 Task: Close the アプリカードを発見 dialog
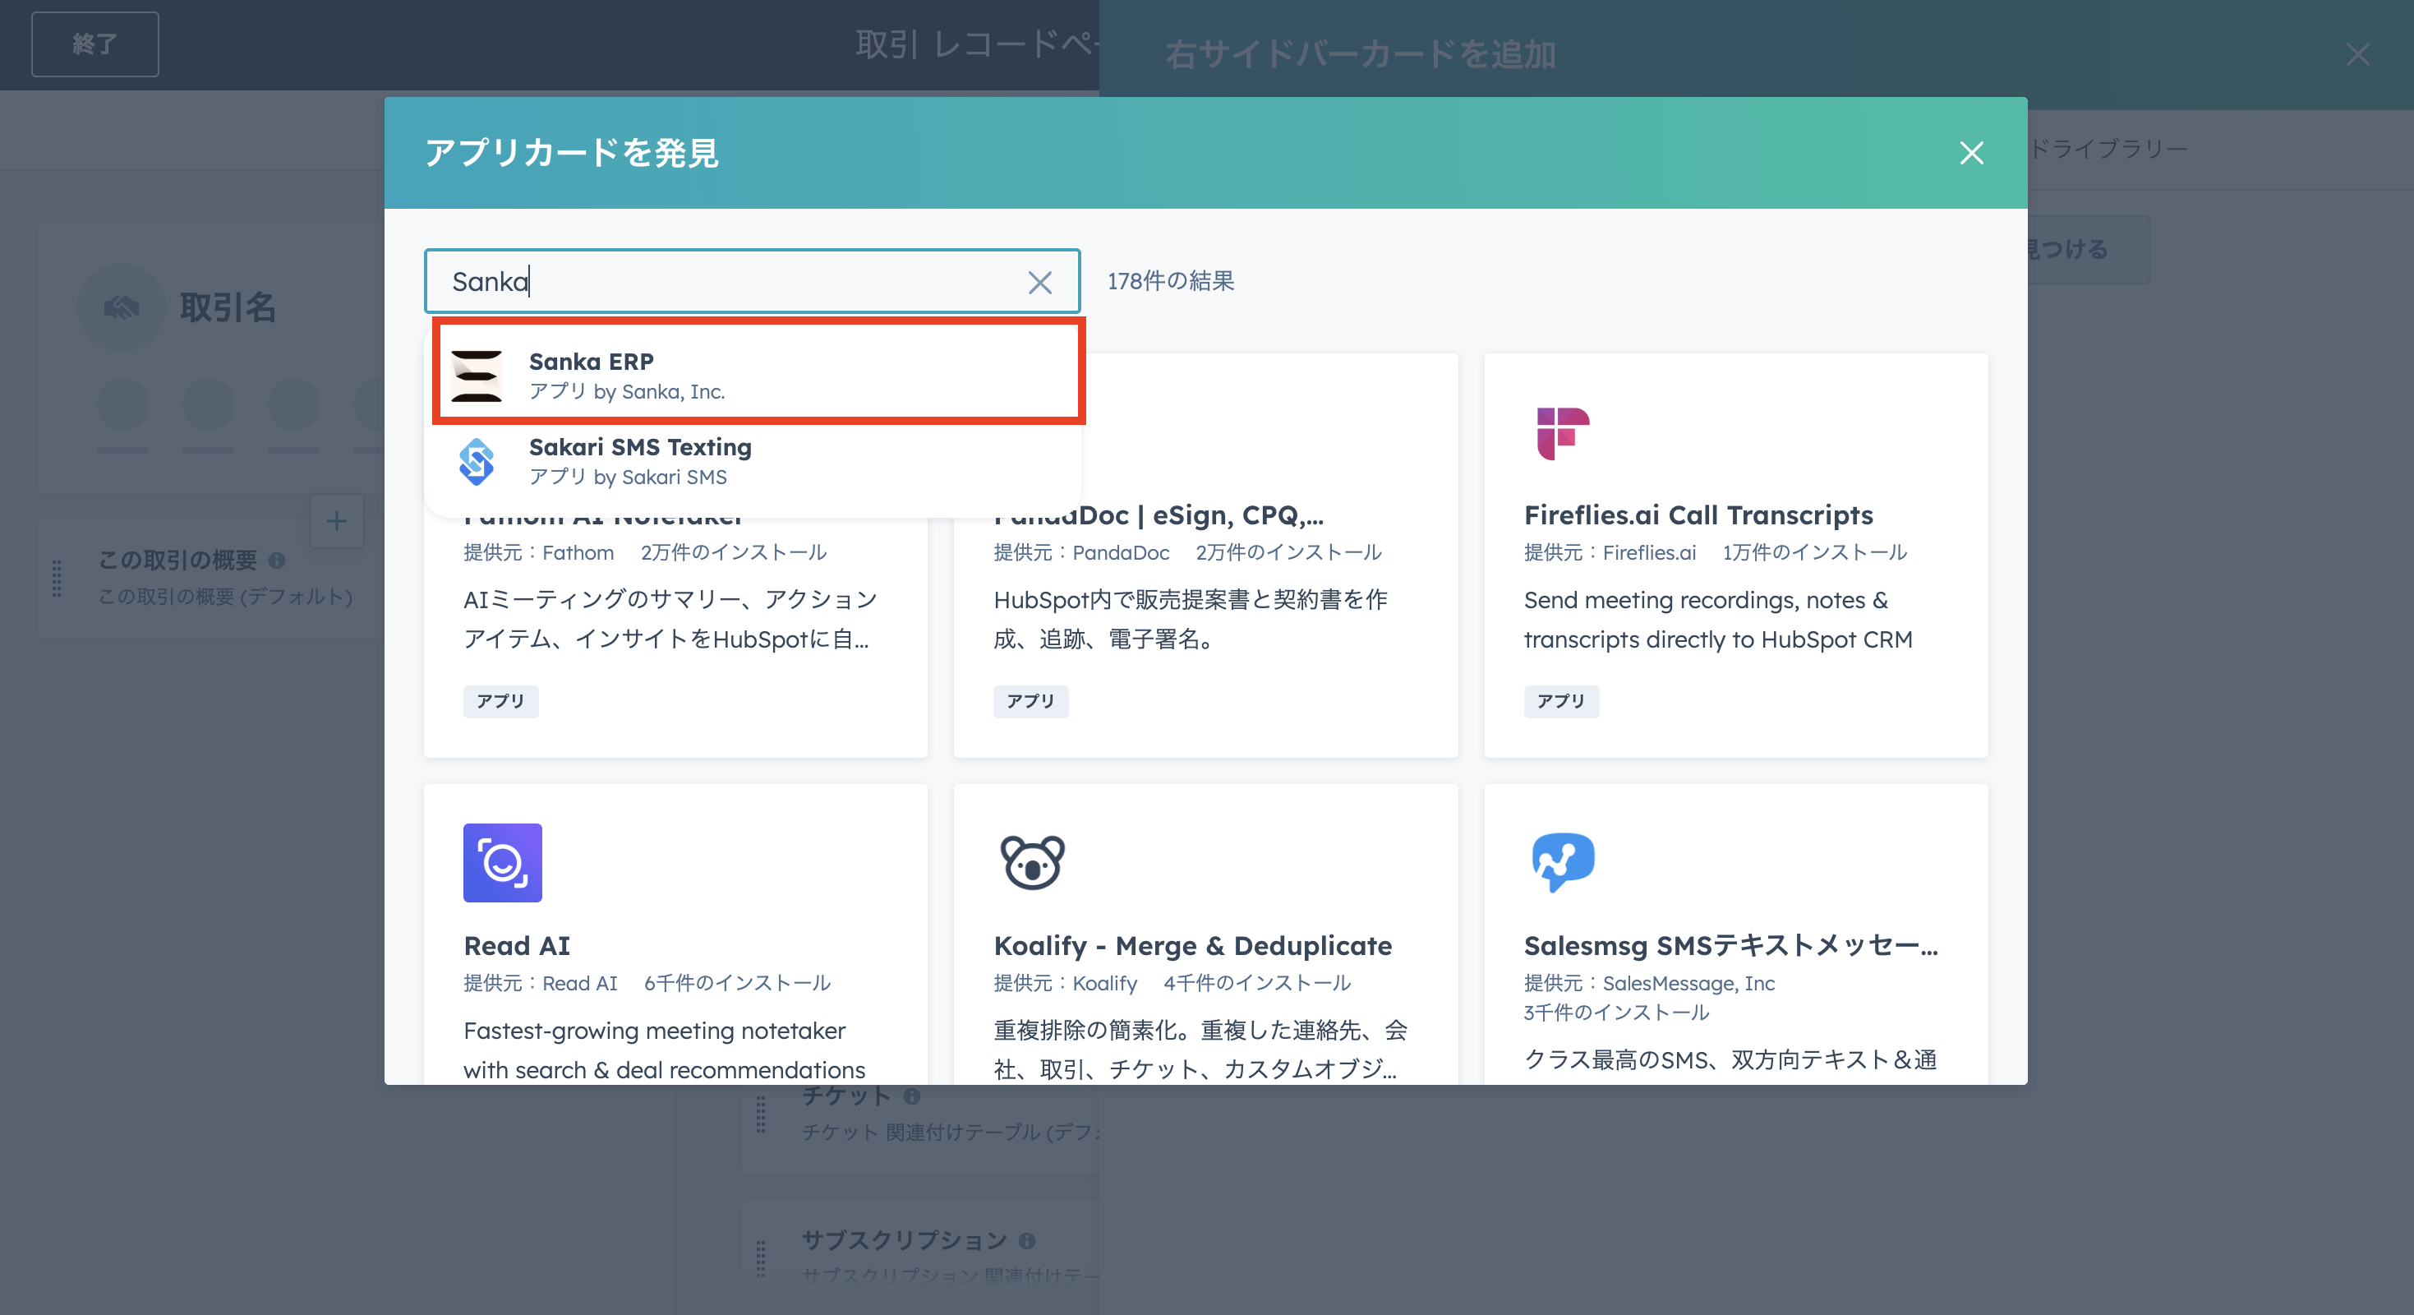coord(1971,153)
